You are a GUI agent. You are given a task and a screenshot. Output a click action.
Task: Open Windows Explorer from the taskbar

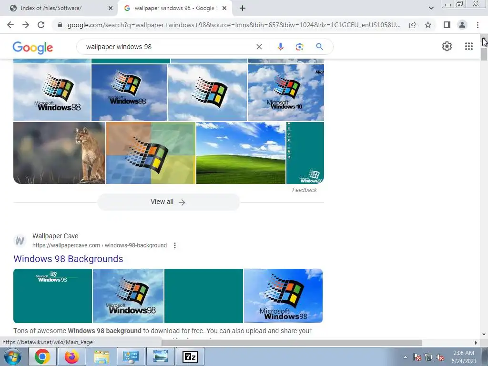click(x=102, y=356)
